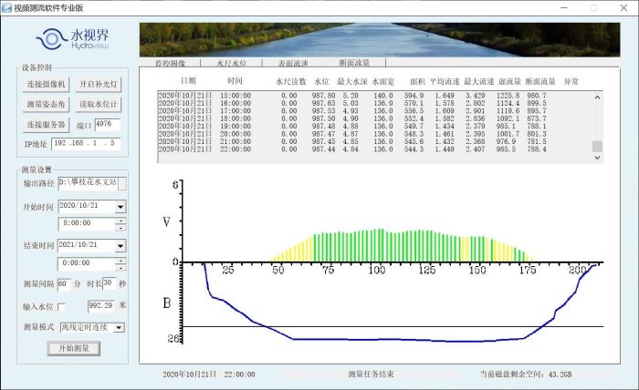Switch to the 水尺水位 tab
639x390 pixels.
pos(231,64)
